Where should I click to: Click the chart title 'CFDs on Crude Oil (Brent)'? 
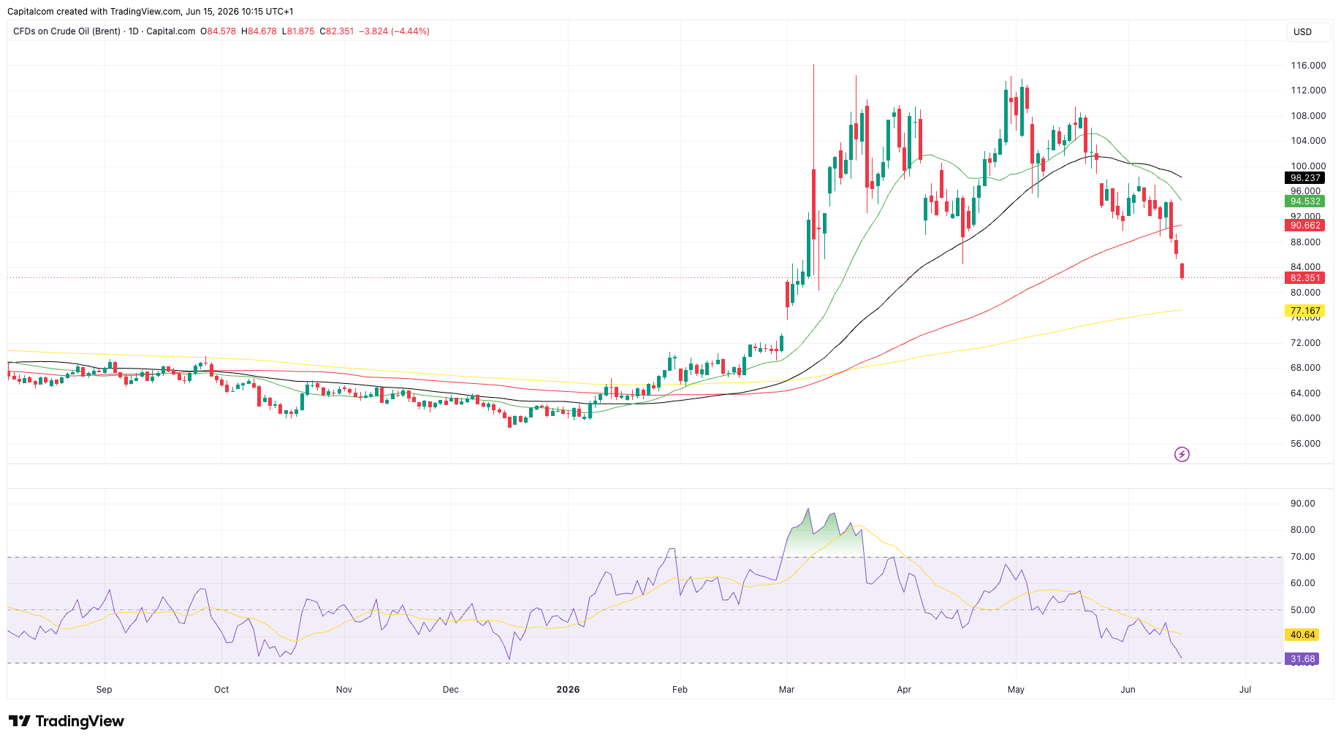tap(67, 31)
